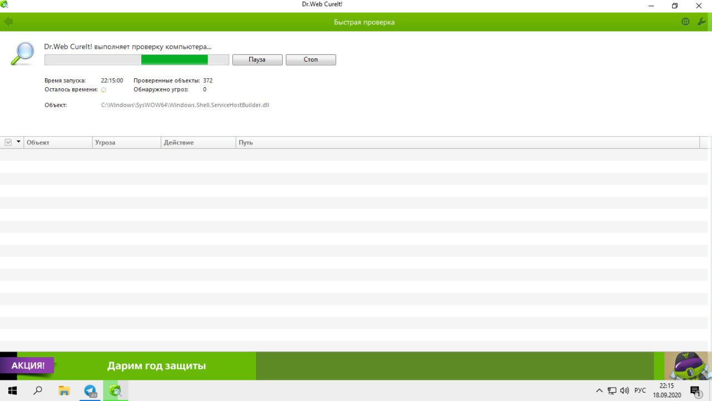The width and height of the screenshot is (712, 401).
Task: Stop the scan with Стоп
Action: (x=311, y=59)
